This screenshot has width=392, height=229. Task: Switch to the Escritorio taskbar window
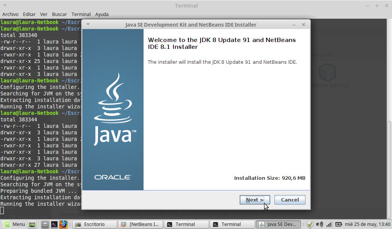click(94, 224)
